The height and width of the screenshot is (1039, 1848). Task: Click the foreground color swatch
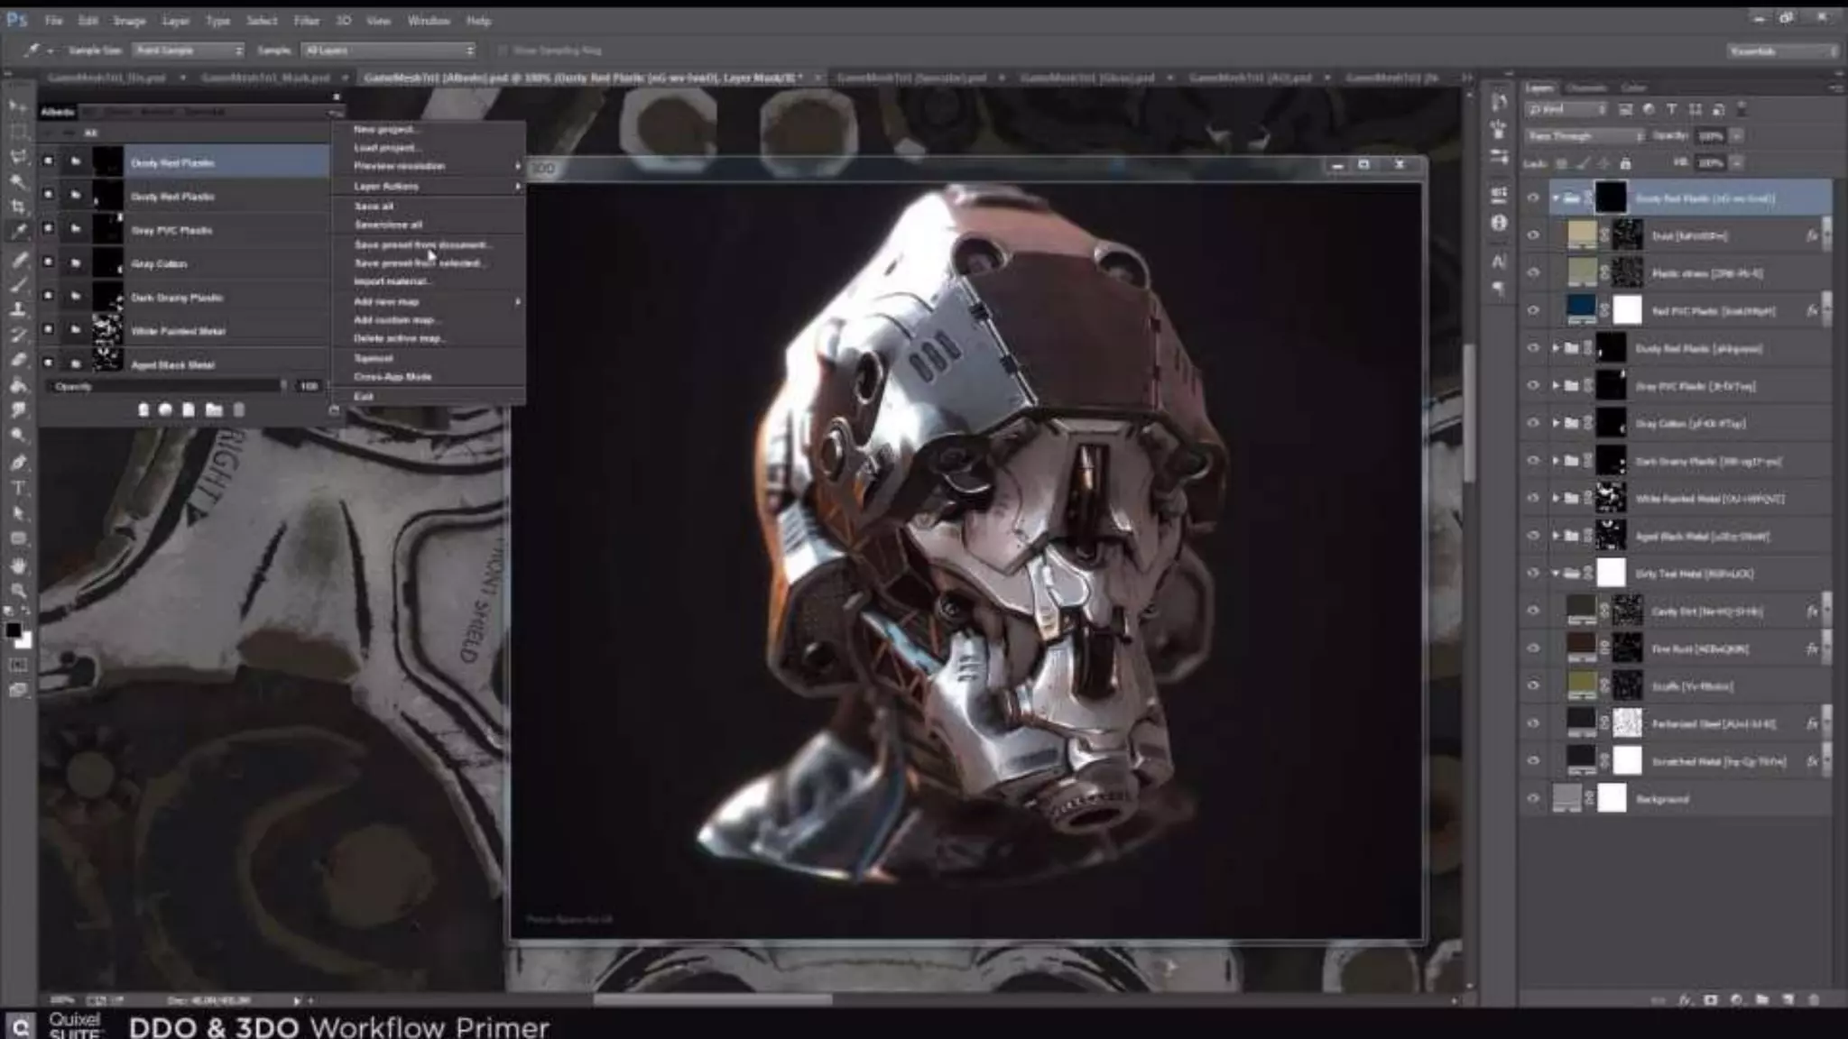[13, 630]
